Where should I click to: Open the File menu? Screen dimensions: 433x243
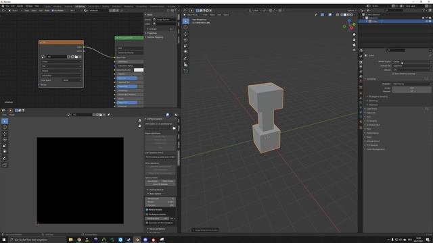coord(7,6)
